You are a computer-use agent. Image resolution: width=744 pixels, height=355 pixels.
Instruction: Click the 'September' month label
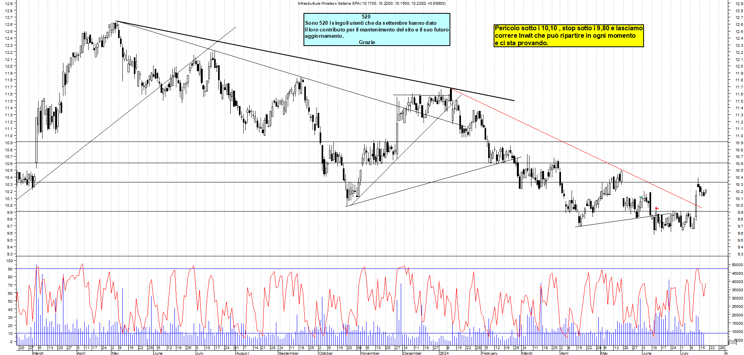289,353
